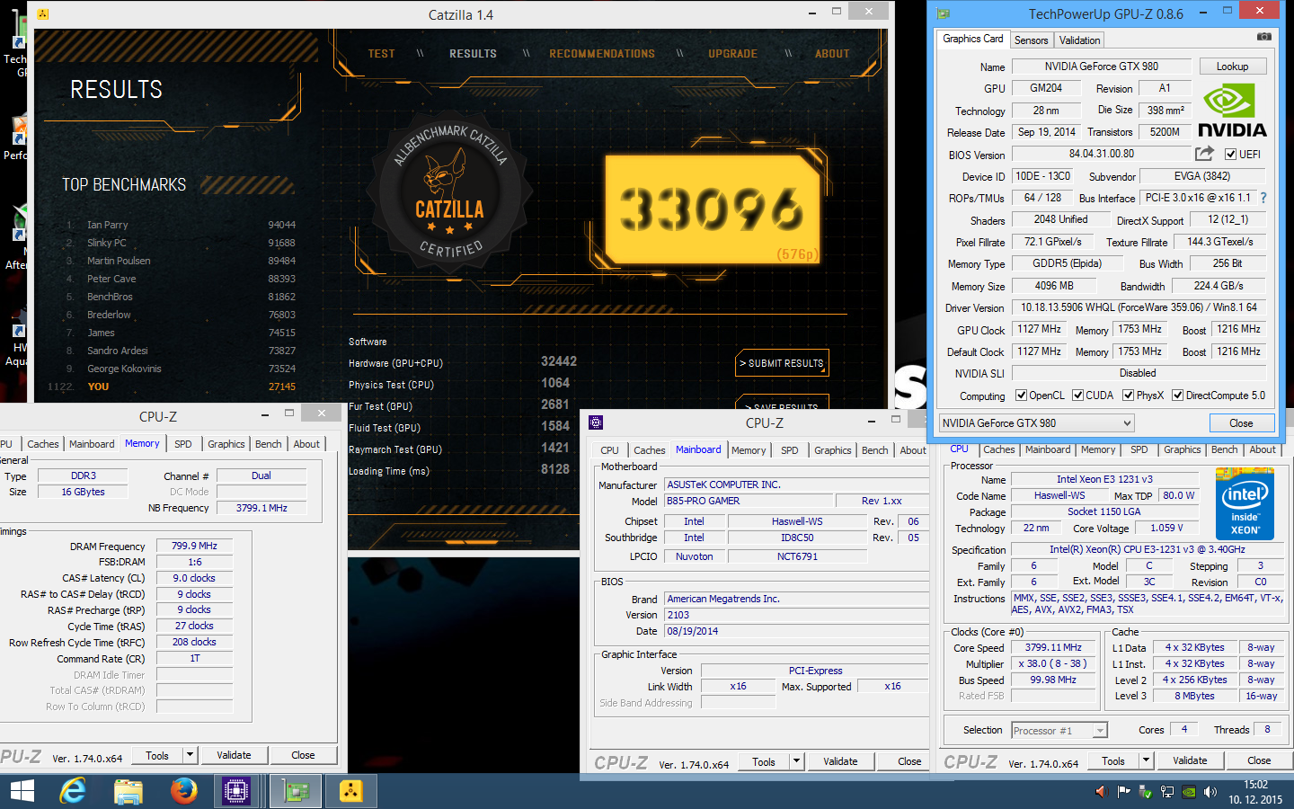The height and width of the screenshot is (809, 1294).
Task: Switch to Catzilla via its taskbar icon
Action: pyautogui.click(x=350, y=791)
